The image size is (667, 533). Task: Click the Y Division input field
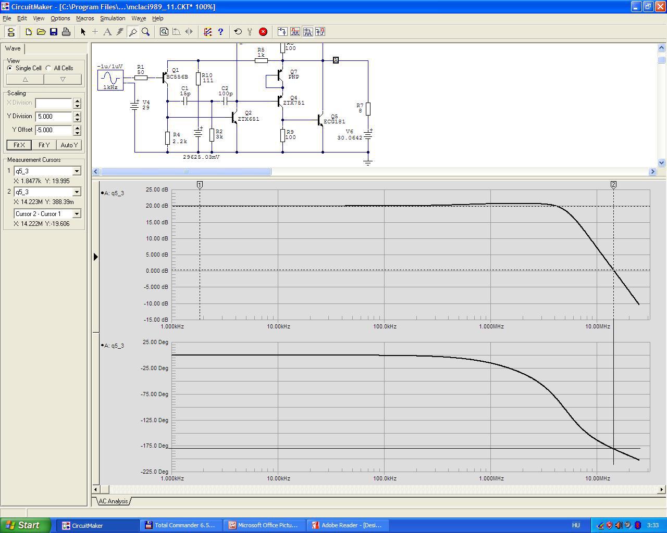54,117
